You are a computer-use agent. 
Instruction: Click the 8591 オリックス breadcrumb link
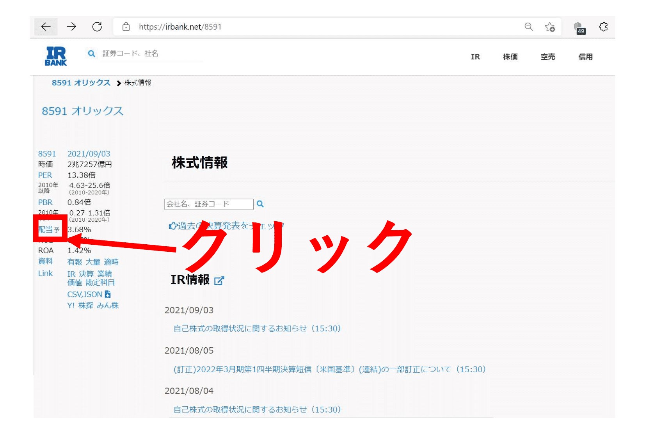pyautogui.click(x=81, y=83)
